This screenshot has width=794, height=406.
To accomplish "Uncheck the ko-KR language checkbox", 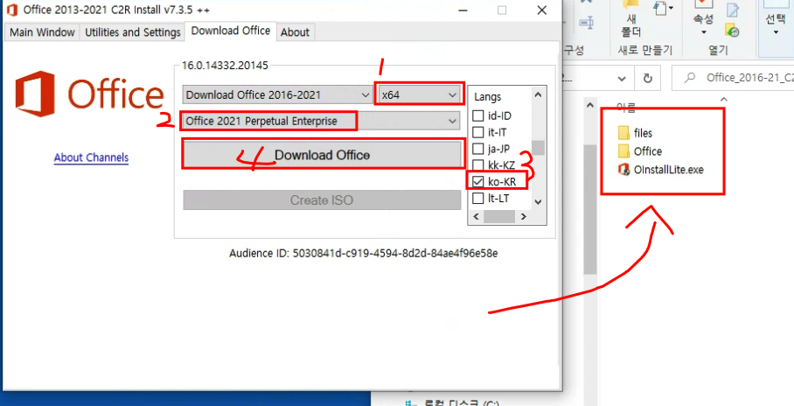I will (477, 181).
